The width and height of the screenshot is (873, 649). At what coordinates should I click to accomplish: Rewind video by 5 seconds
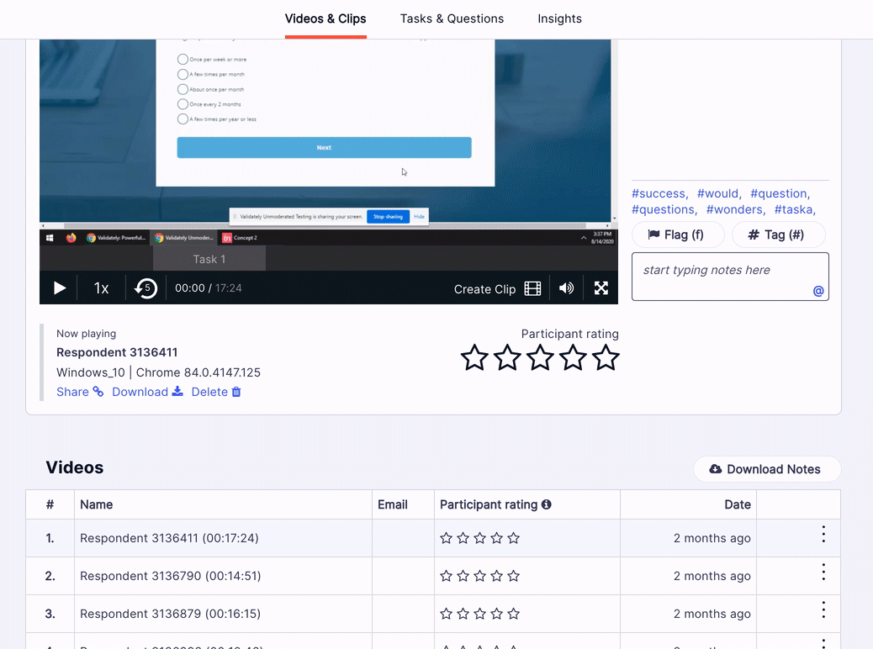coord(145,288)
